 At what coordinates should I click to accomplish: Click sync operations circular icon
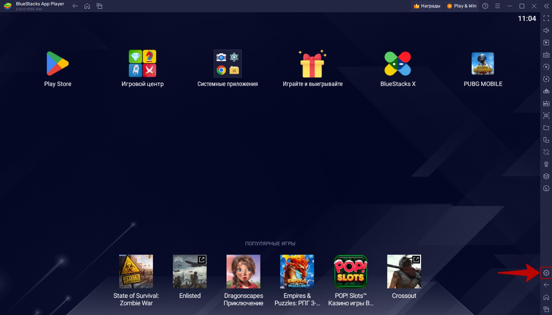546,79
